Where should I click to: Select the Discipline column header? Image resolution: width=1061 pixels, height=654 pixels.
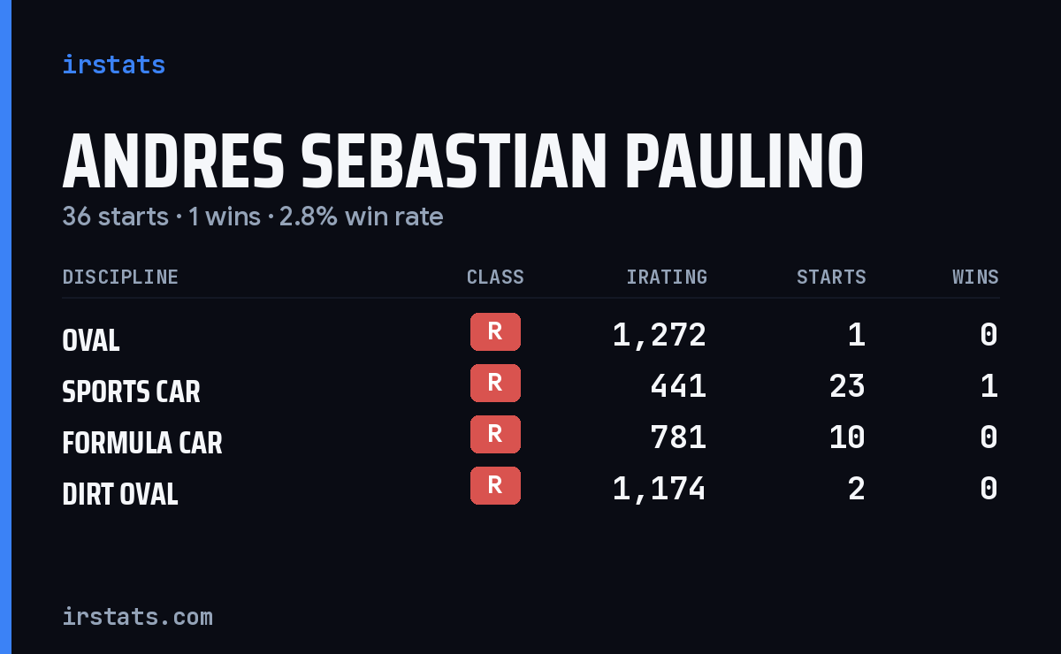tap(120, 277)
